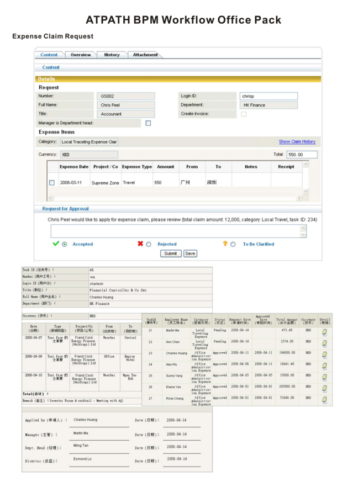
Task: Click Ann Chen in employee name column
Action: (172, 342)
